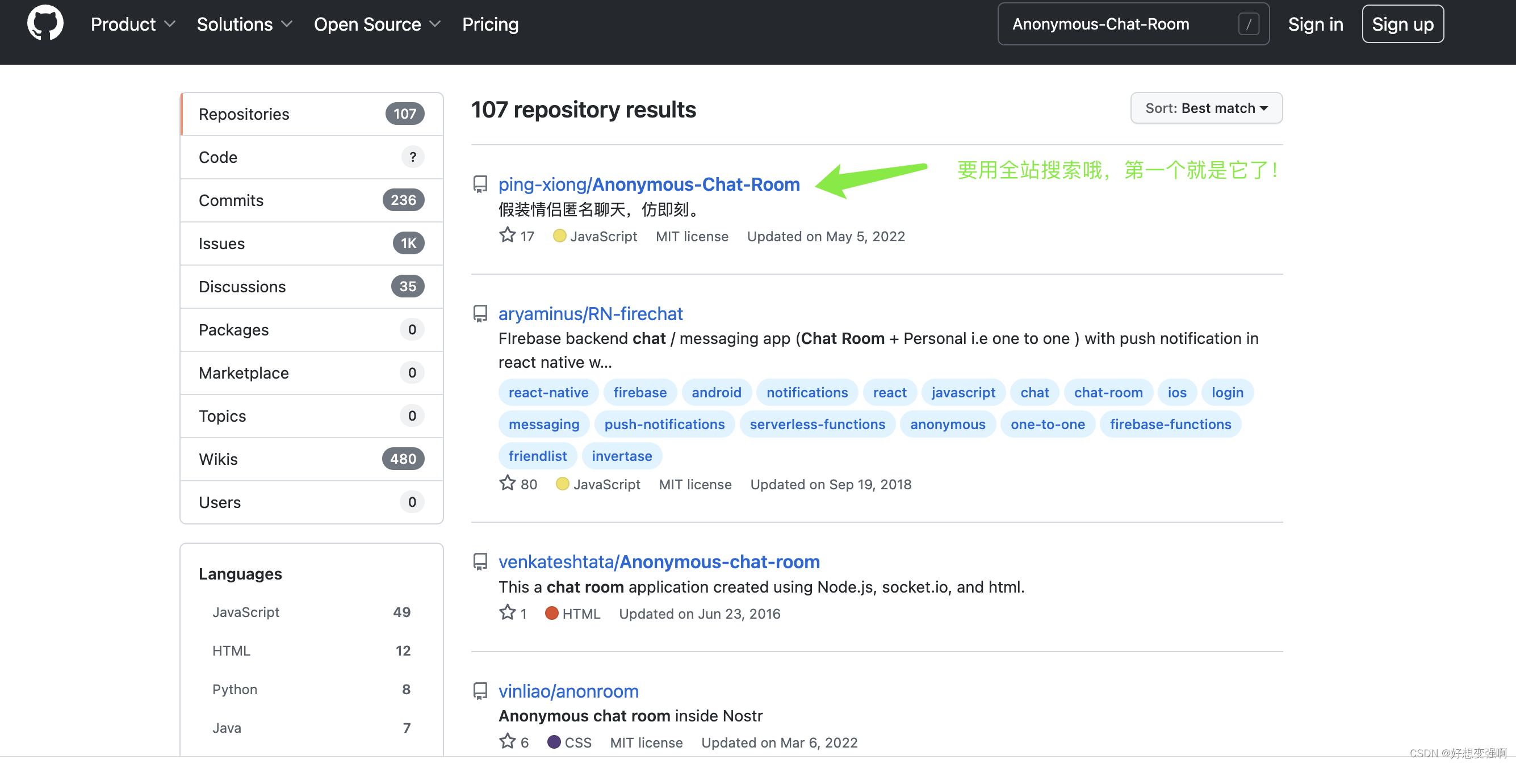Image resolution: width=1516 pixels, height=764 pixels.
Task: Open ping-xiong/Anonymous-Chat-Room repository
Action: [649, 184]
